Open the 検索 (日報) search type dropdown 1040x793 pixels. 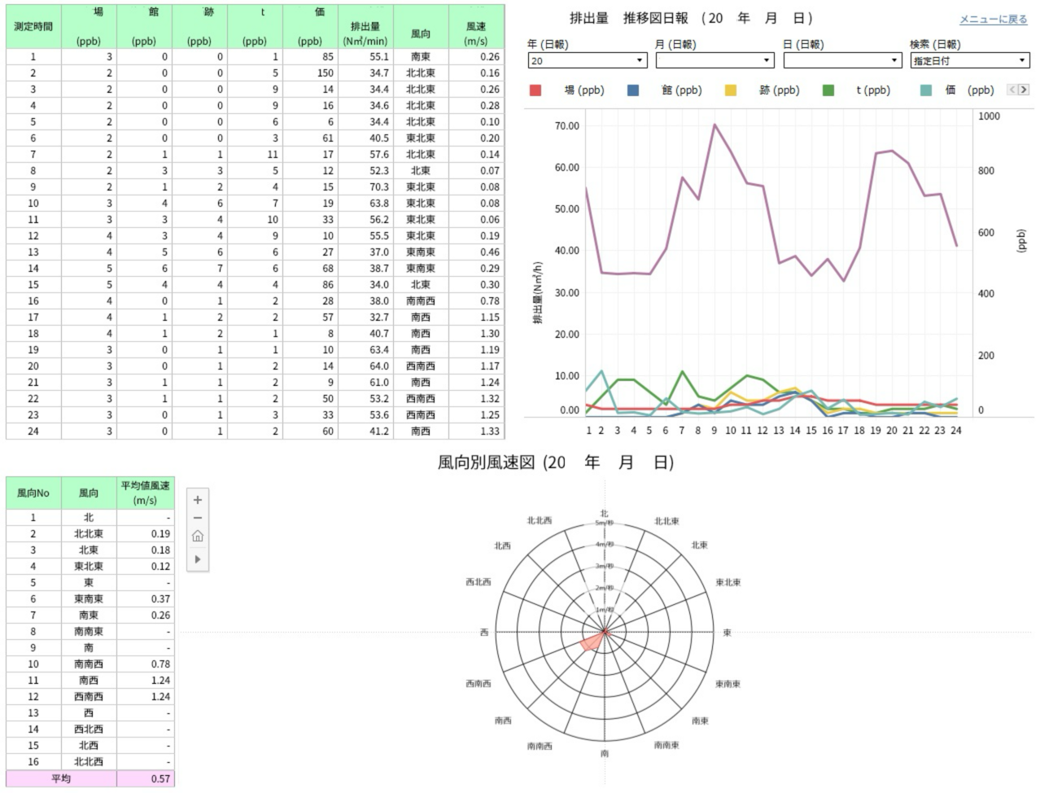[x=969, y=60]
